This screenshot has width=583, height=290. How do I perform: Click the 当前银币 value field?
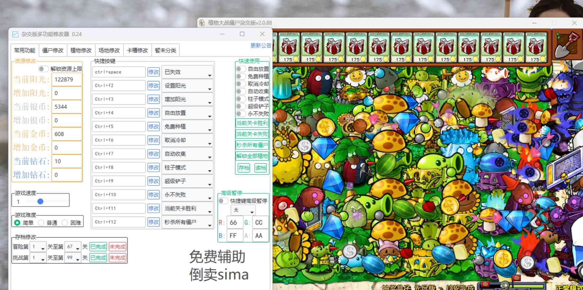67,107
